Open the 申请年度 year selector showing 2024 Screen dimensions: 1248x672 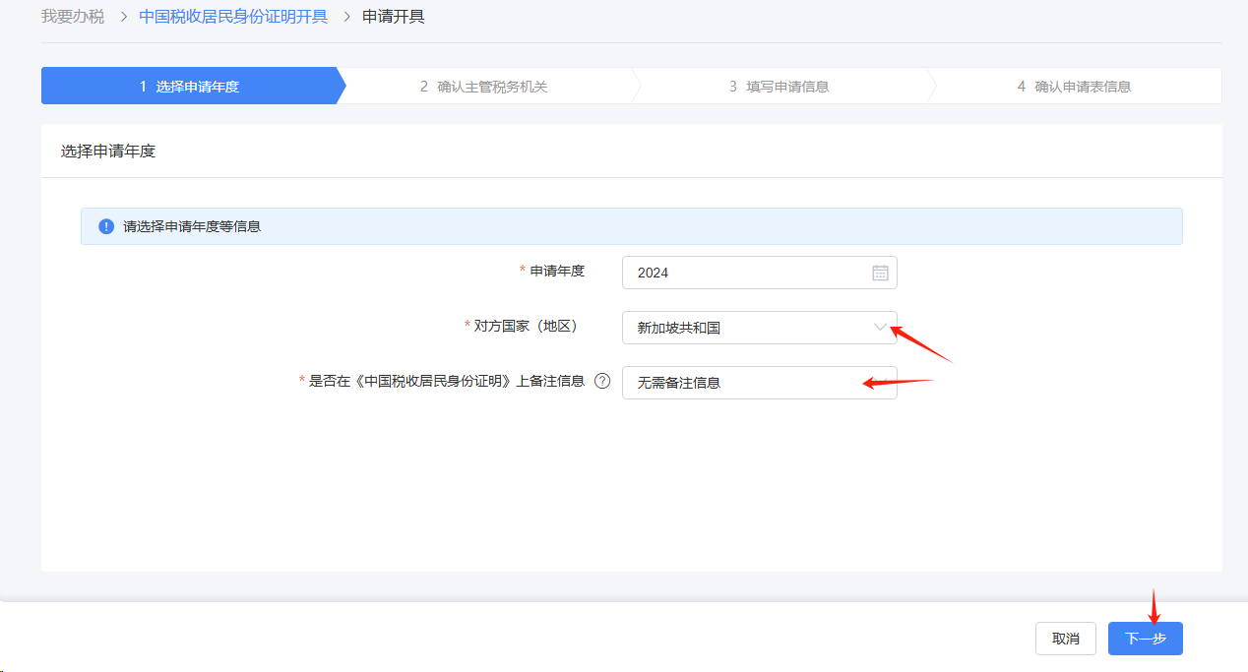(x=758, y=273)
